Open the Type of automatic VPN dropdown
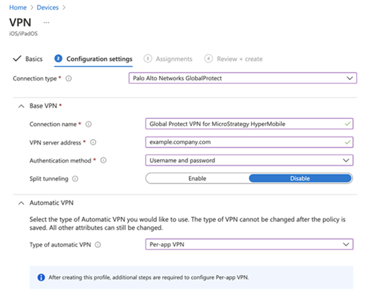The height and width of the screenshot is (295, 370). tap(249, 245)
